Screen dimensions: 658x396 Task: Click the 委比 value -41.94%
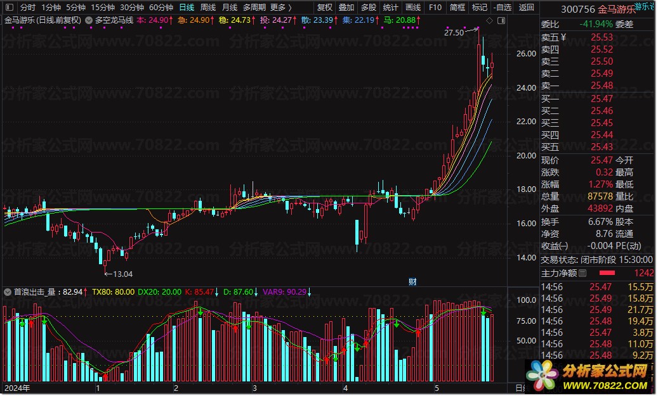point(596,24)
